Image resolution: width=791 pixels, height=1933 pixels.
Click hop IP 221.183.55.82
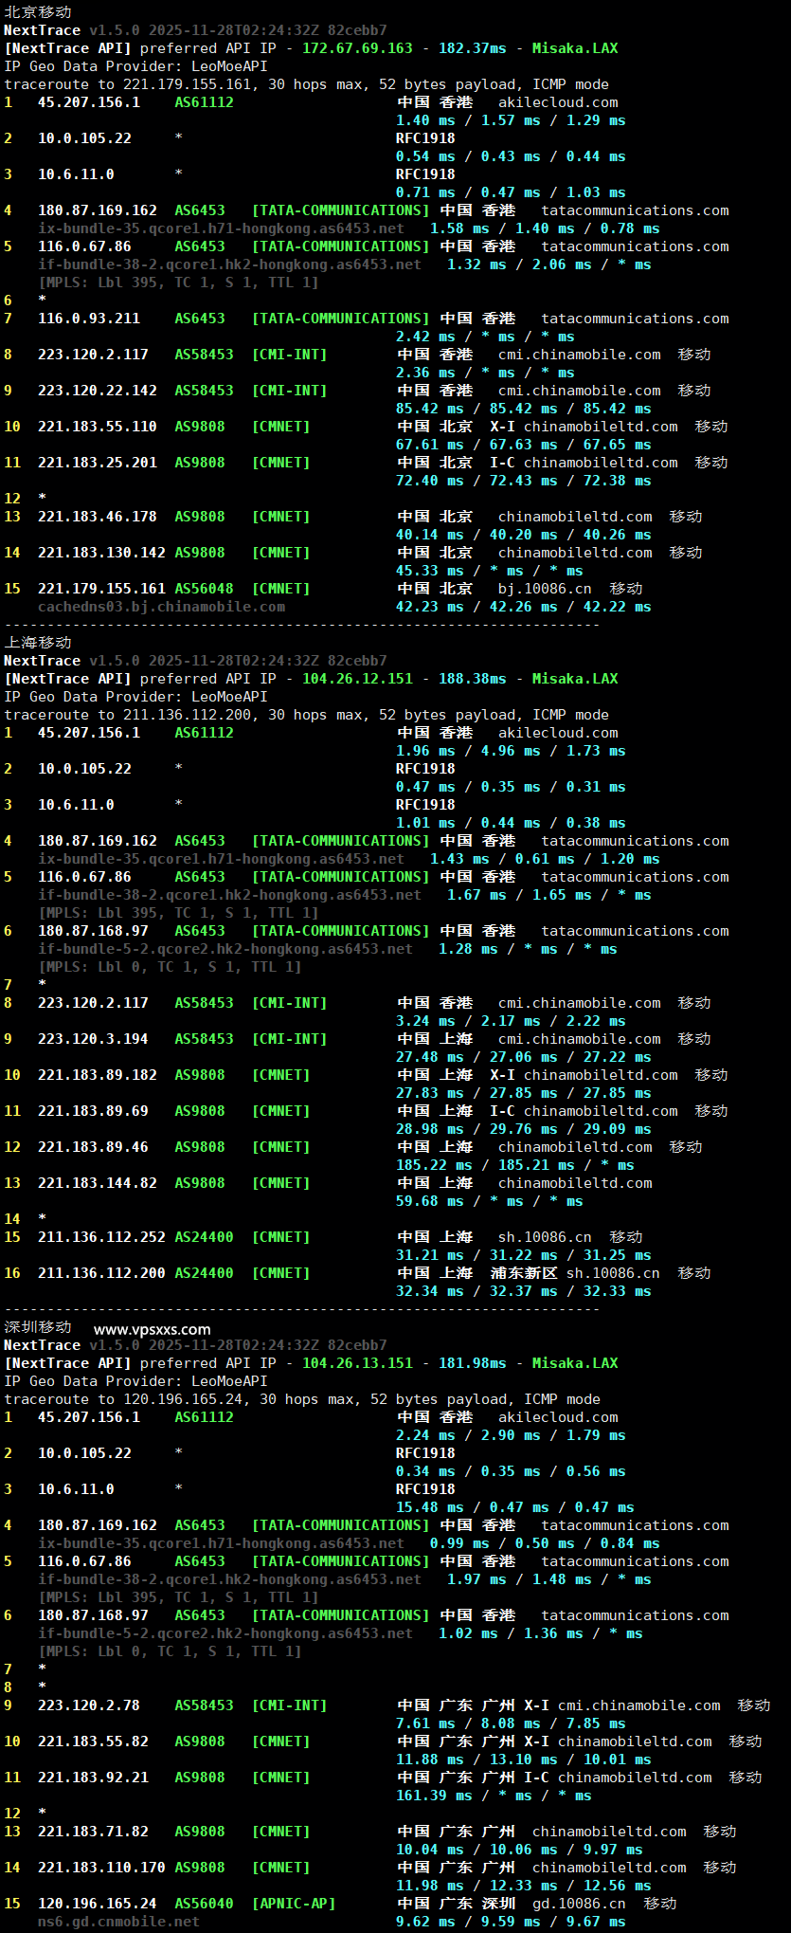[93, 1742]
